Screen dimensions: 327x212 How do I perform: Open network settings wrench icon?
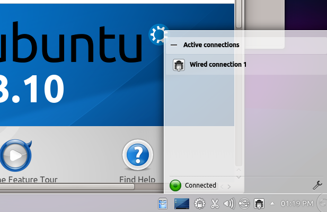tap(317, 185)
